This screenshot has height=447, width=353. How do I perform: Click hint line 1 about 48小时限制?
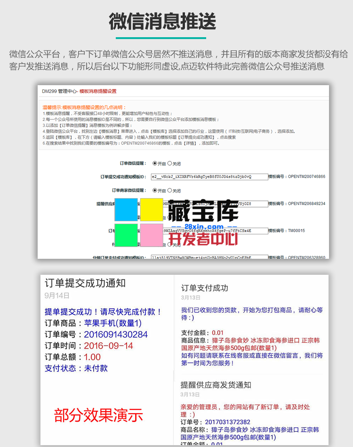pyautogui.click(x=107, y=113)
